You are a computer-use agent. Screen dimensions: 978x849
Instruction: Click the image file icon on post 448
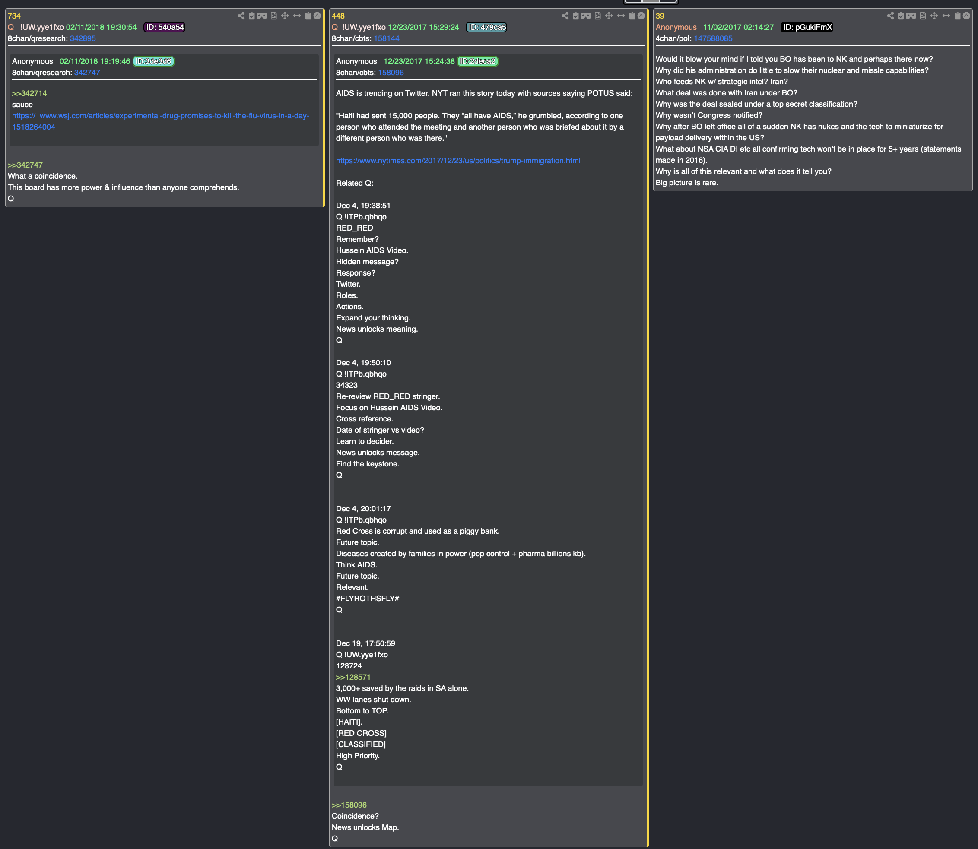(597, 16)
